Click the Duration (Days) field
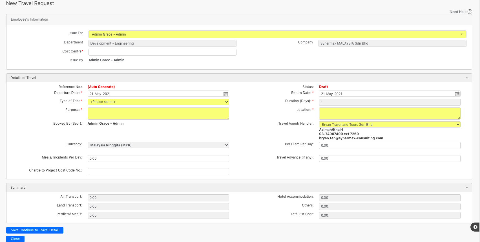Image resolution: width=480 pixels, height=242 pixels. [390, 102]
